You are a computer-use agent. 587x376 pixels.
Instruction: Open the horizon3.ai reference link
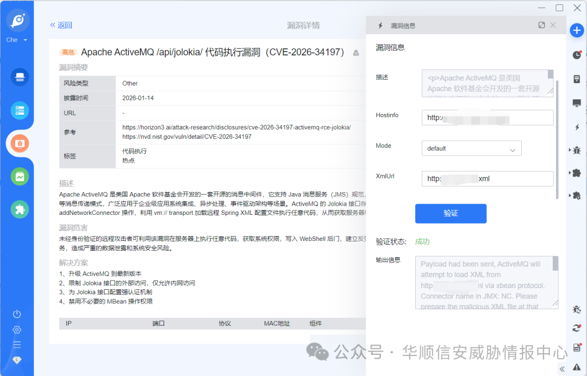tap(236, 128)
